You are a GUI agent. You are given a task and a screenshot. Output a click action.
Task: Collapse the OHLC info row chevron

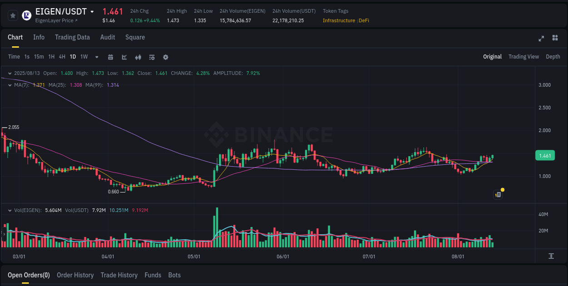click(10, 73)
